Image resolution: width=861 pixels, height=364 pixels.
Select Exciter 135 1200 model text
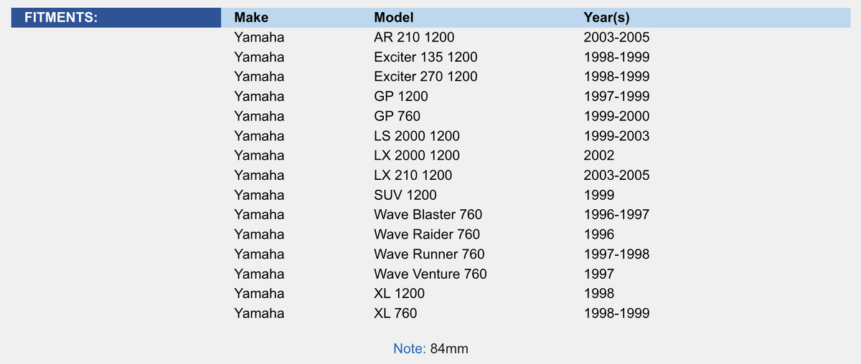click(x=425, y=57)
